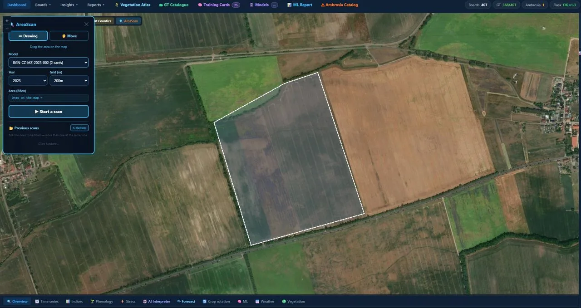Select the Phenology tab
This screenshot has width=581, height=308.
point(102,301)
